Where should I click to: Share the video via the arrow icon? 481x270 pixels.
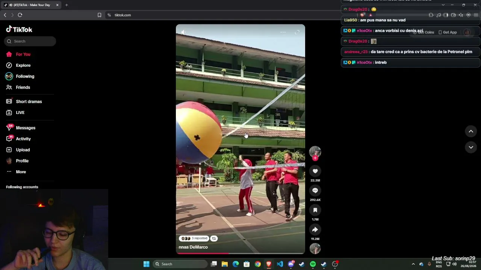[x=315, y=229]
